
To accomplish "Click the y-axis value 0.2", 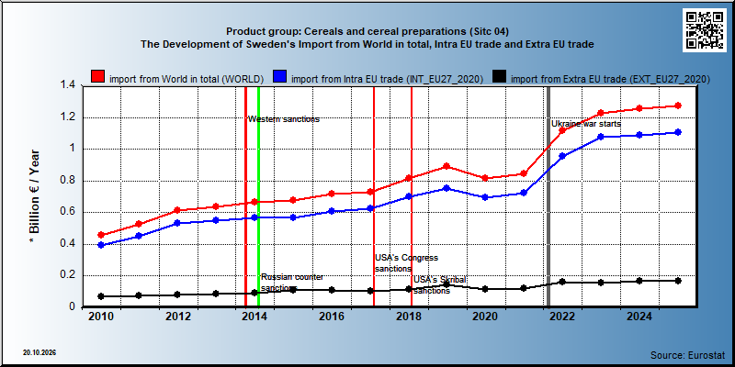I will pos(68,275).
